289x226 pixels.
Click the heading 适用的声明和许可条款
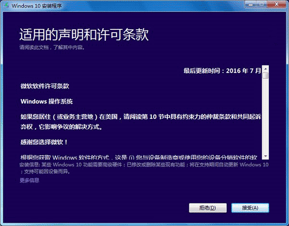84,35
